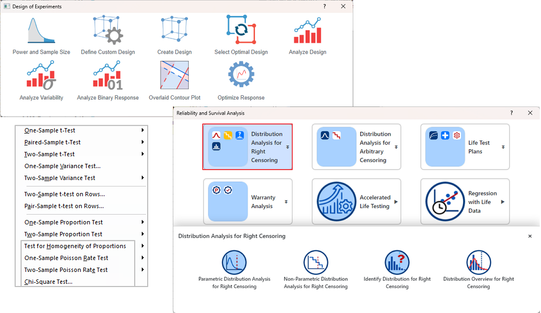Click Regression with Life Data label

[483, 202]
